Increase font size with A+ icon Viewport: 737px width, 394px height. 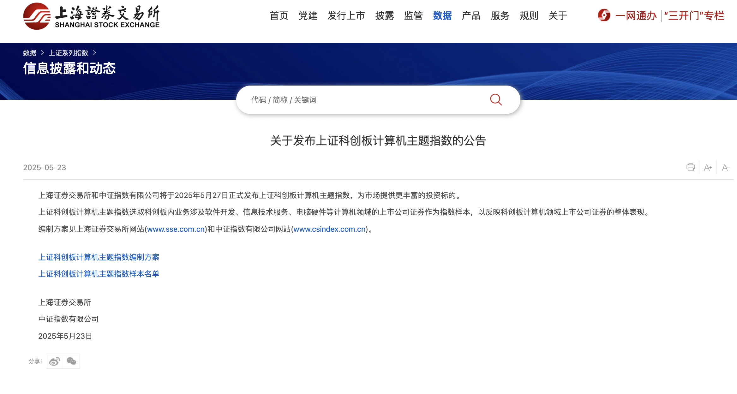click(x=708, y=168)
